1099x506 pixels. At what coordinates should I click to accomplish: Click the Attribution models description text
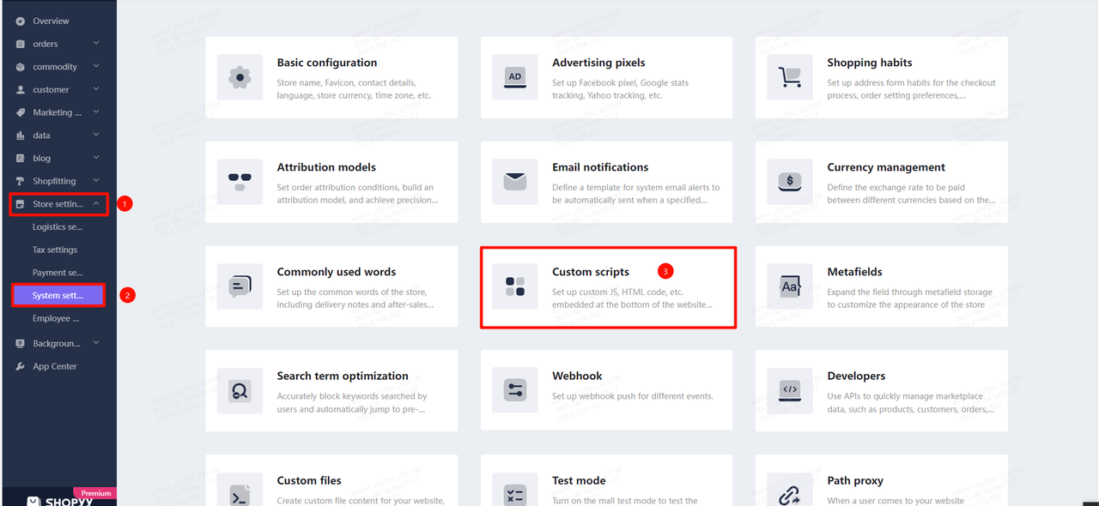[357, 194]
